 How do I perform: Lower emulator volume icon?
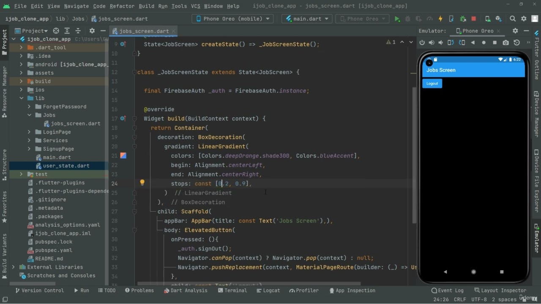click(441, 43)
